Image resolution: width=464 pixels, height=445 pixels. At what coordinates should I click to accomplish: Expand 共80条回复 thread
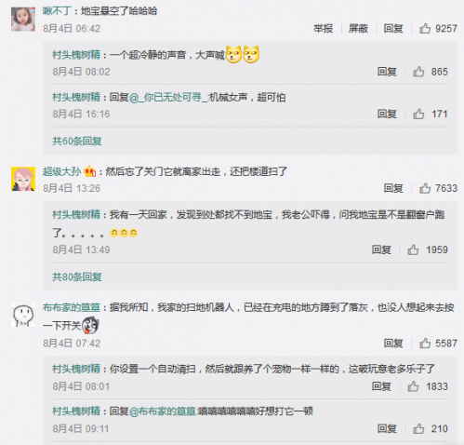pyautogui.click(x=77, y=276)
